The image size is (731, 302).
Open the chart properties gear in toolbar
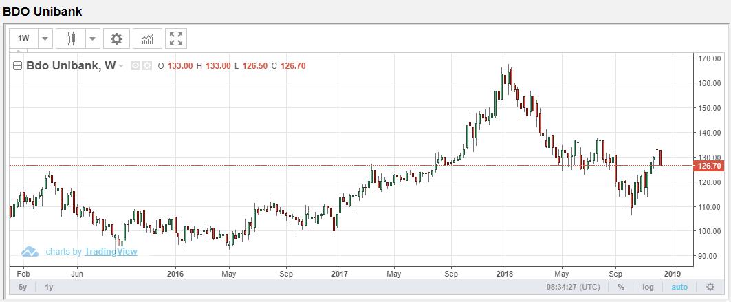(116, 39)
